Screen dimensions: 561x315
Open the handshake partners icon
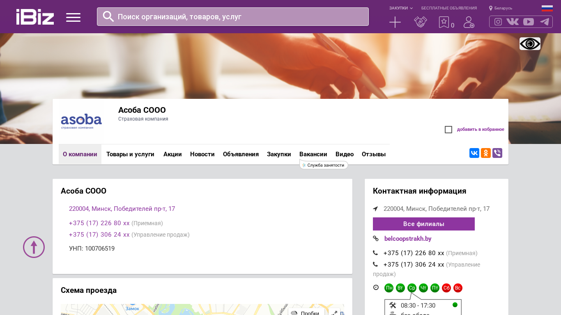(420, 22)
